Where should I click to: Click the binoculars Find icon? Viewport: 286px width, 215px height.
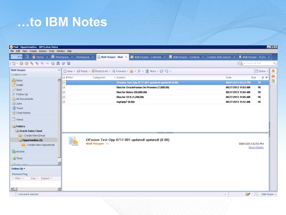tap(58, 64)
